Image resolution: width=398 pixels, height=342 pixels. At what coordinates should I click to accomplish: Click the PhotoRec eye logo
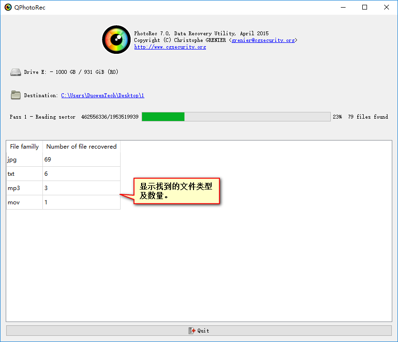coord(116,40)
